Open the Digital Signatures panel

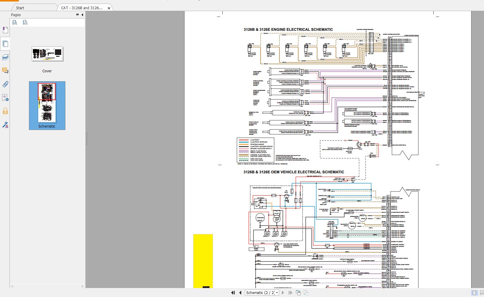pyautogui.click(x=5, y=125)
